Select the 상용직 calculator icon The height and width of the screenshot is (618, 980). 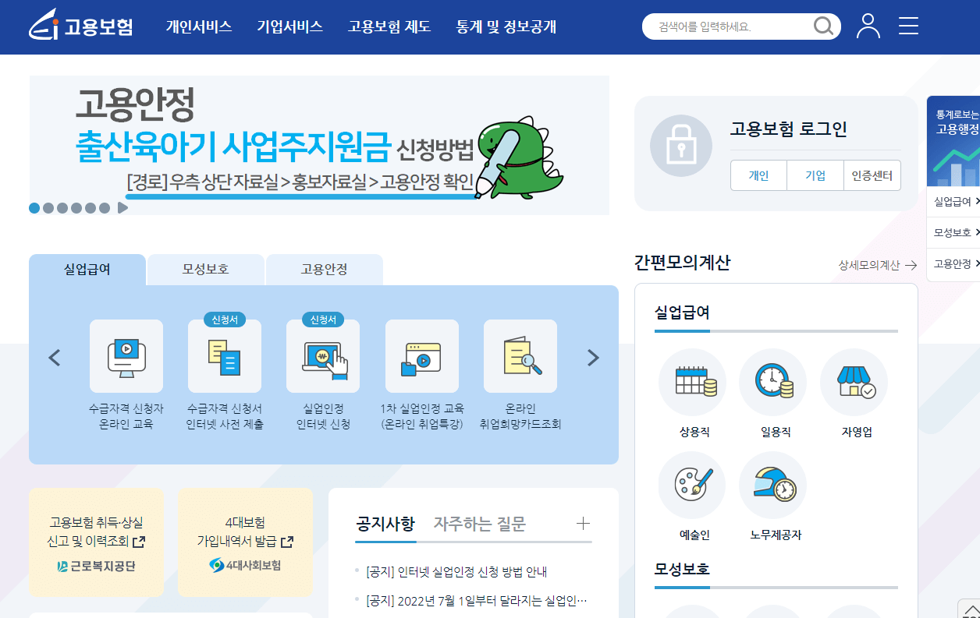click(691, 383)
